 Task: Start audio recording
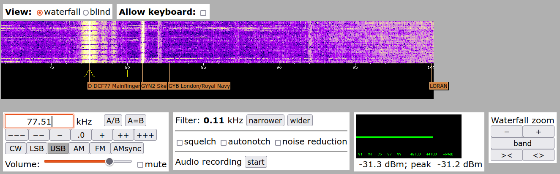pos(256,162)
